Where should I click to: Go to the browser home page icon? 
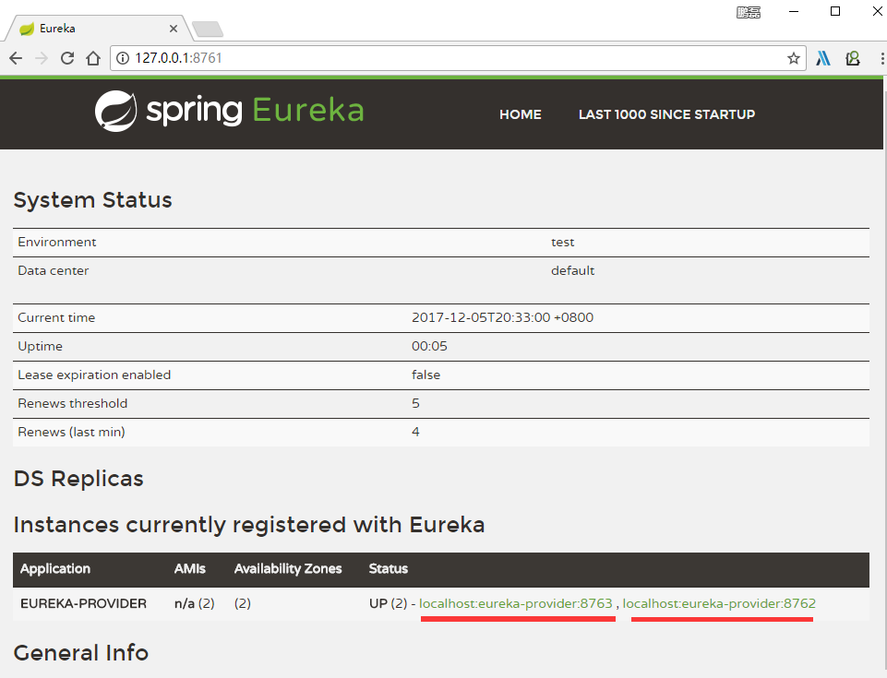pos(93,58)
